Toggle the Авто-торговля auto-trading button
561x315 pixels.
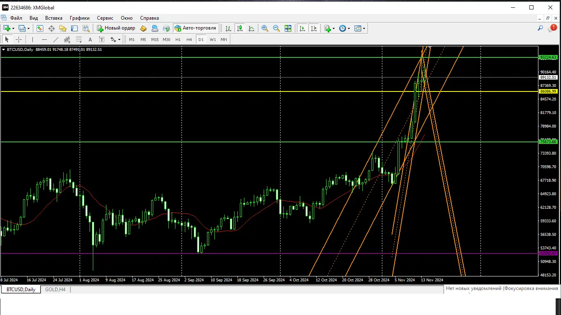coord(195,28)
